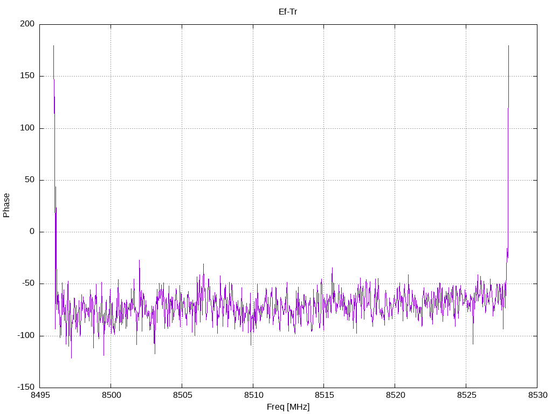This screenshot has height=414, width=552.
Task: Click x-axis tick label "8520"
Action: (395, 395)
